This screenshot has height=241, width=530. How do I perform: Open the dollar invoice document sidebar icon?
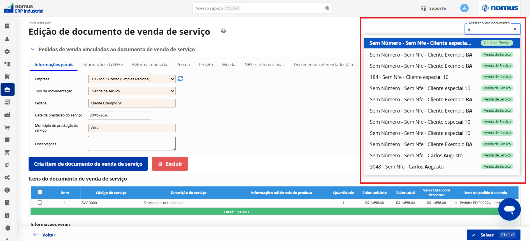pyautogui.click(x=7, y=215)
